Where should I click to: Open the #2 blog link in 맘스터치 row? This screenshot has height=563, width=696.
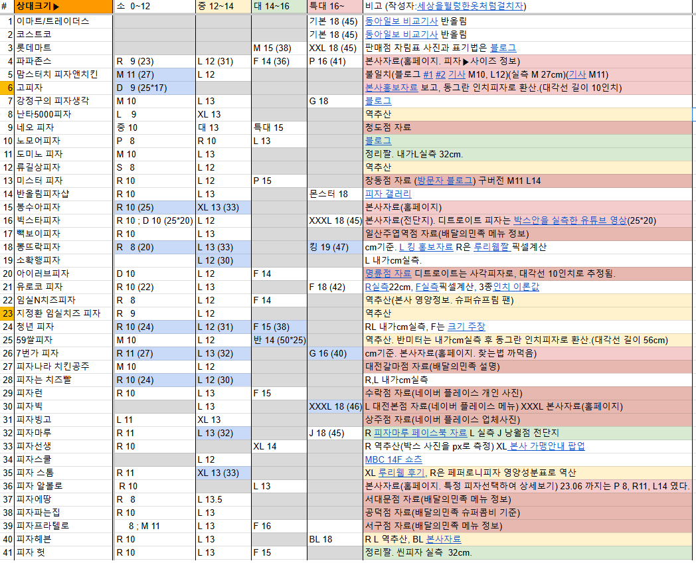click(x=440, y=74)
